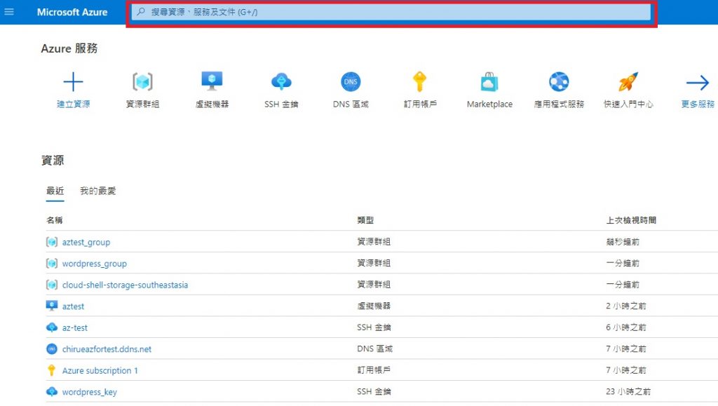The height and width of the screenshot is (406, 718).
Task: Open the Azure subscription 1 link
Action: tap(100, 370)
